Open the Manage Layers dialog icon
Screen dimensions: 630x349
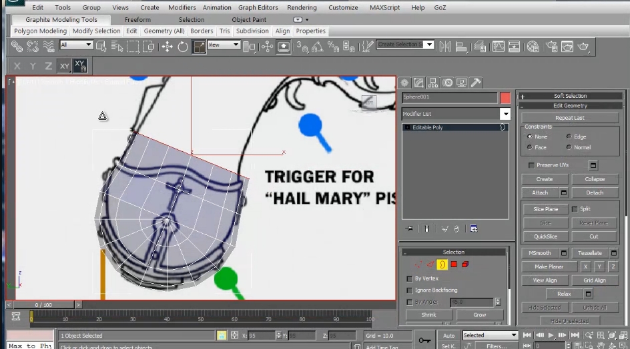tap(480, 47)
